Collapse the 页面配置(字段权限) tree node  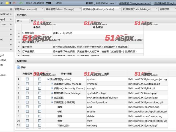pos(52,102)
